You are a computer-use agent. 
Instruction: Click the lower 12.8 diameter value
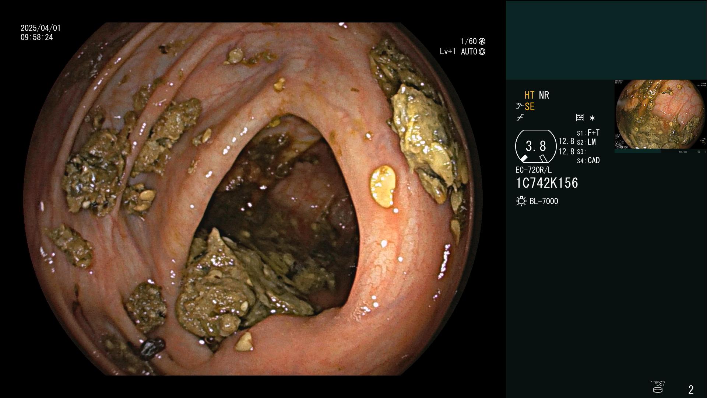pos(566,151)
